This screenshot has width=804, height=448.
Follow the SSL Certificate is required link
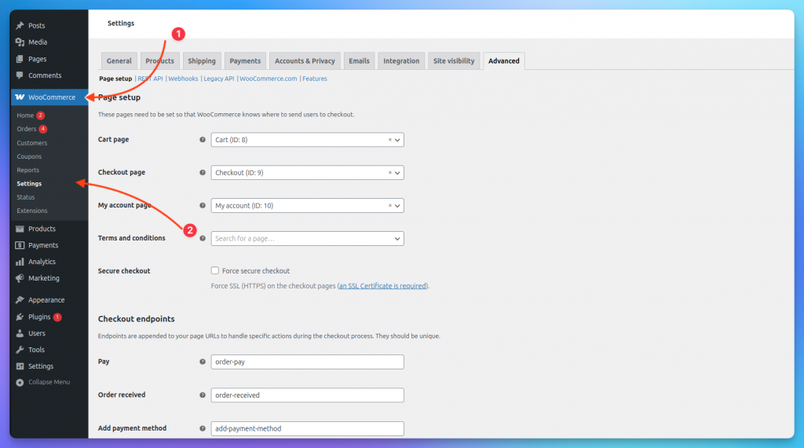pyautogui.click(x=382, y=286)
